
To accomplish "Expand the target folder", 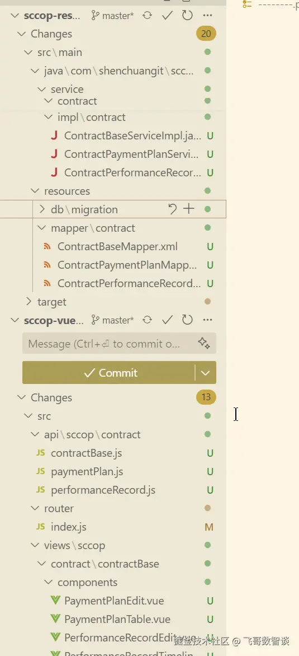I will 29,302.
